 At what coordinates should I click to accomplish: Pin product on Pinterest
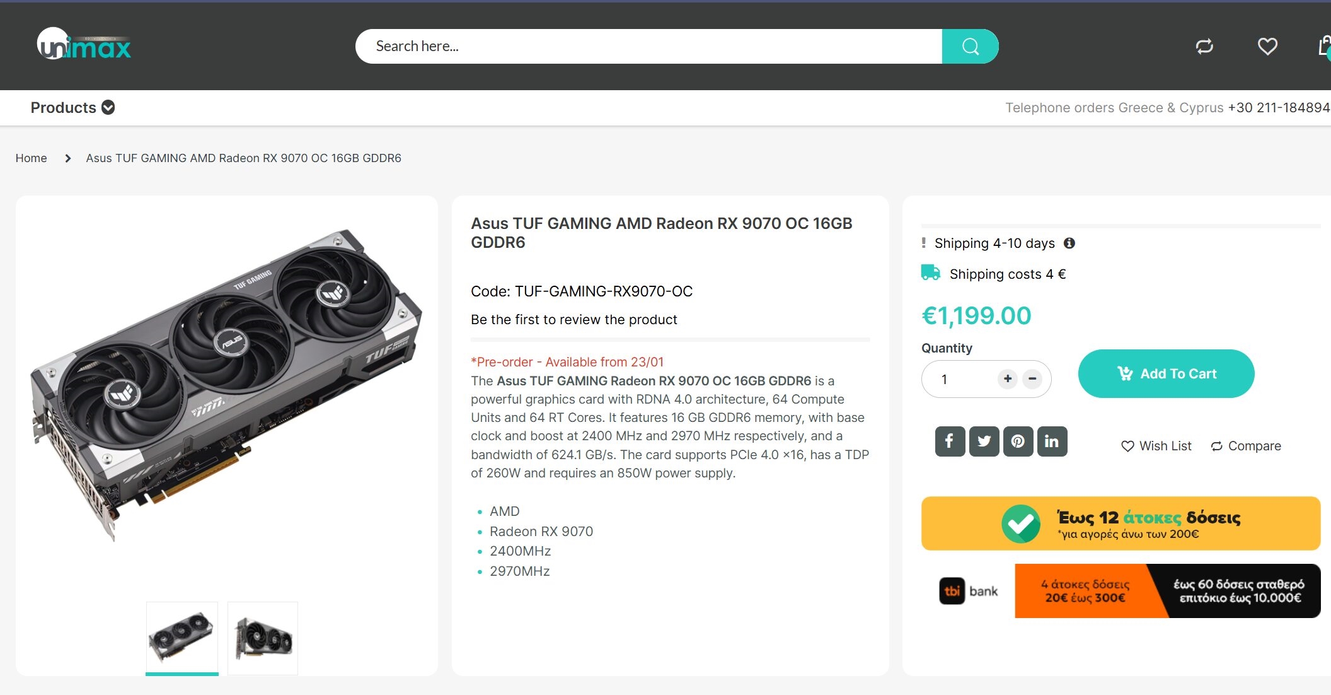[1018, 441]
